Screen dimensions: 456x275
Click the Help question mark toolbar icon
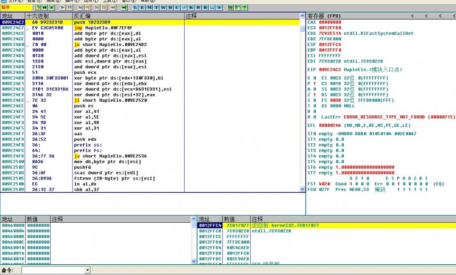coord(244,9)
